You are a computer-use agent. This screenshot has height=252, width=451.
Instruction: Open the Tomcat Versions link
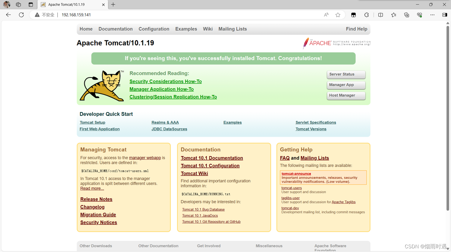[x=311, y=129]
